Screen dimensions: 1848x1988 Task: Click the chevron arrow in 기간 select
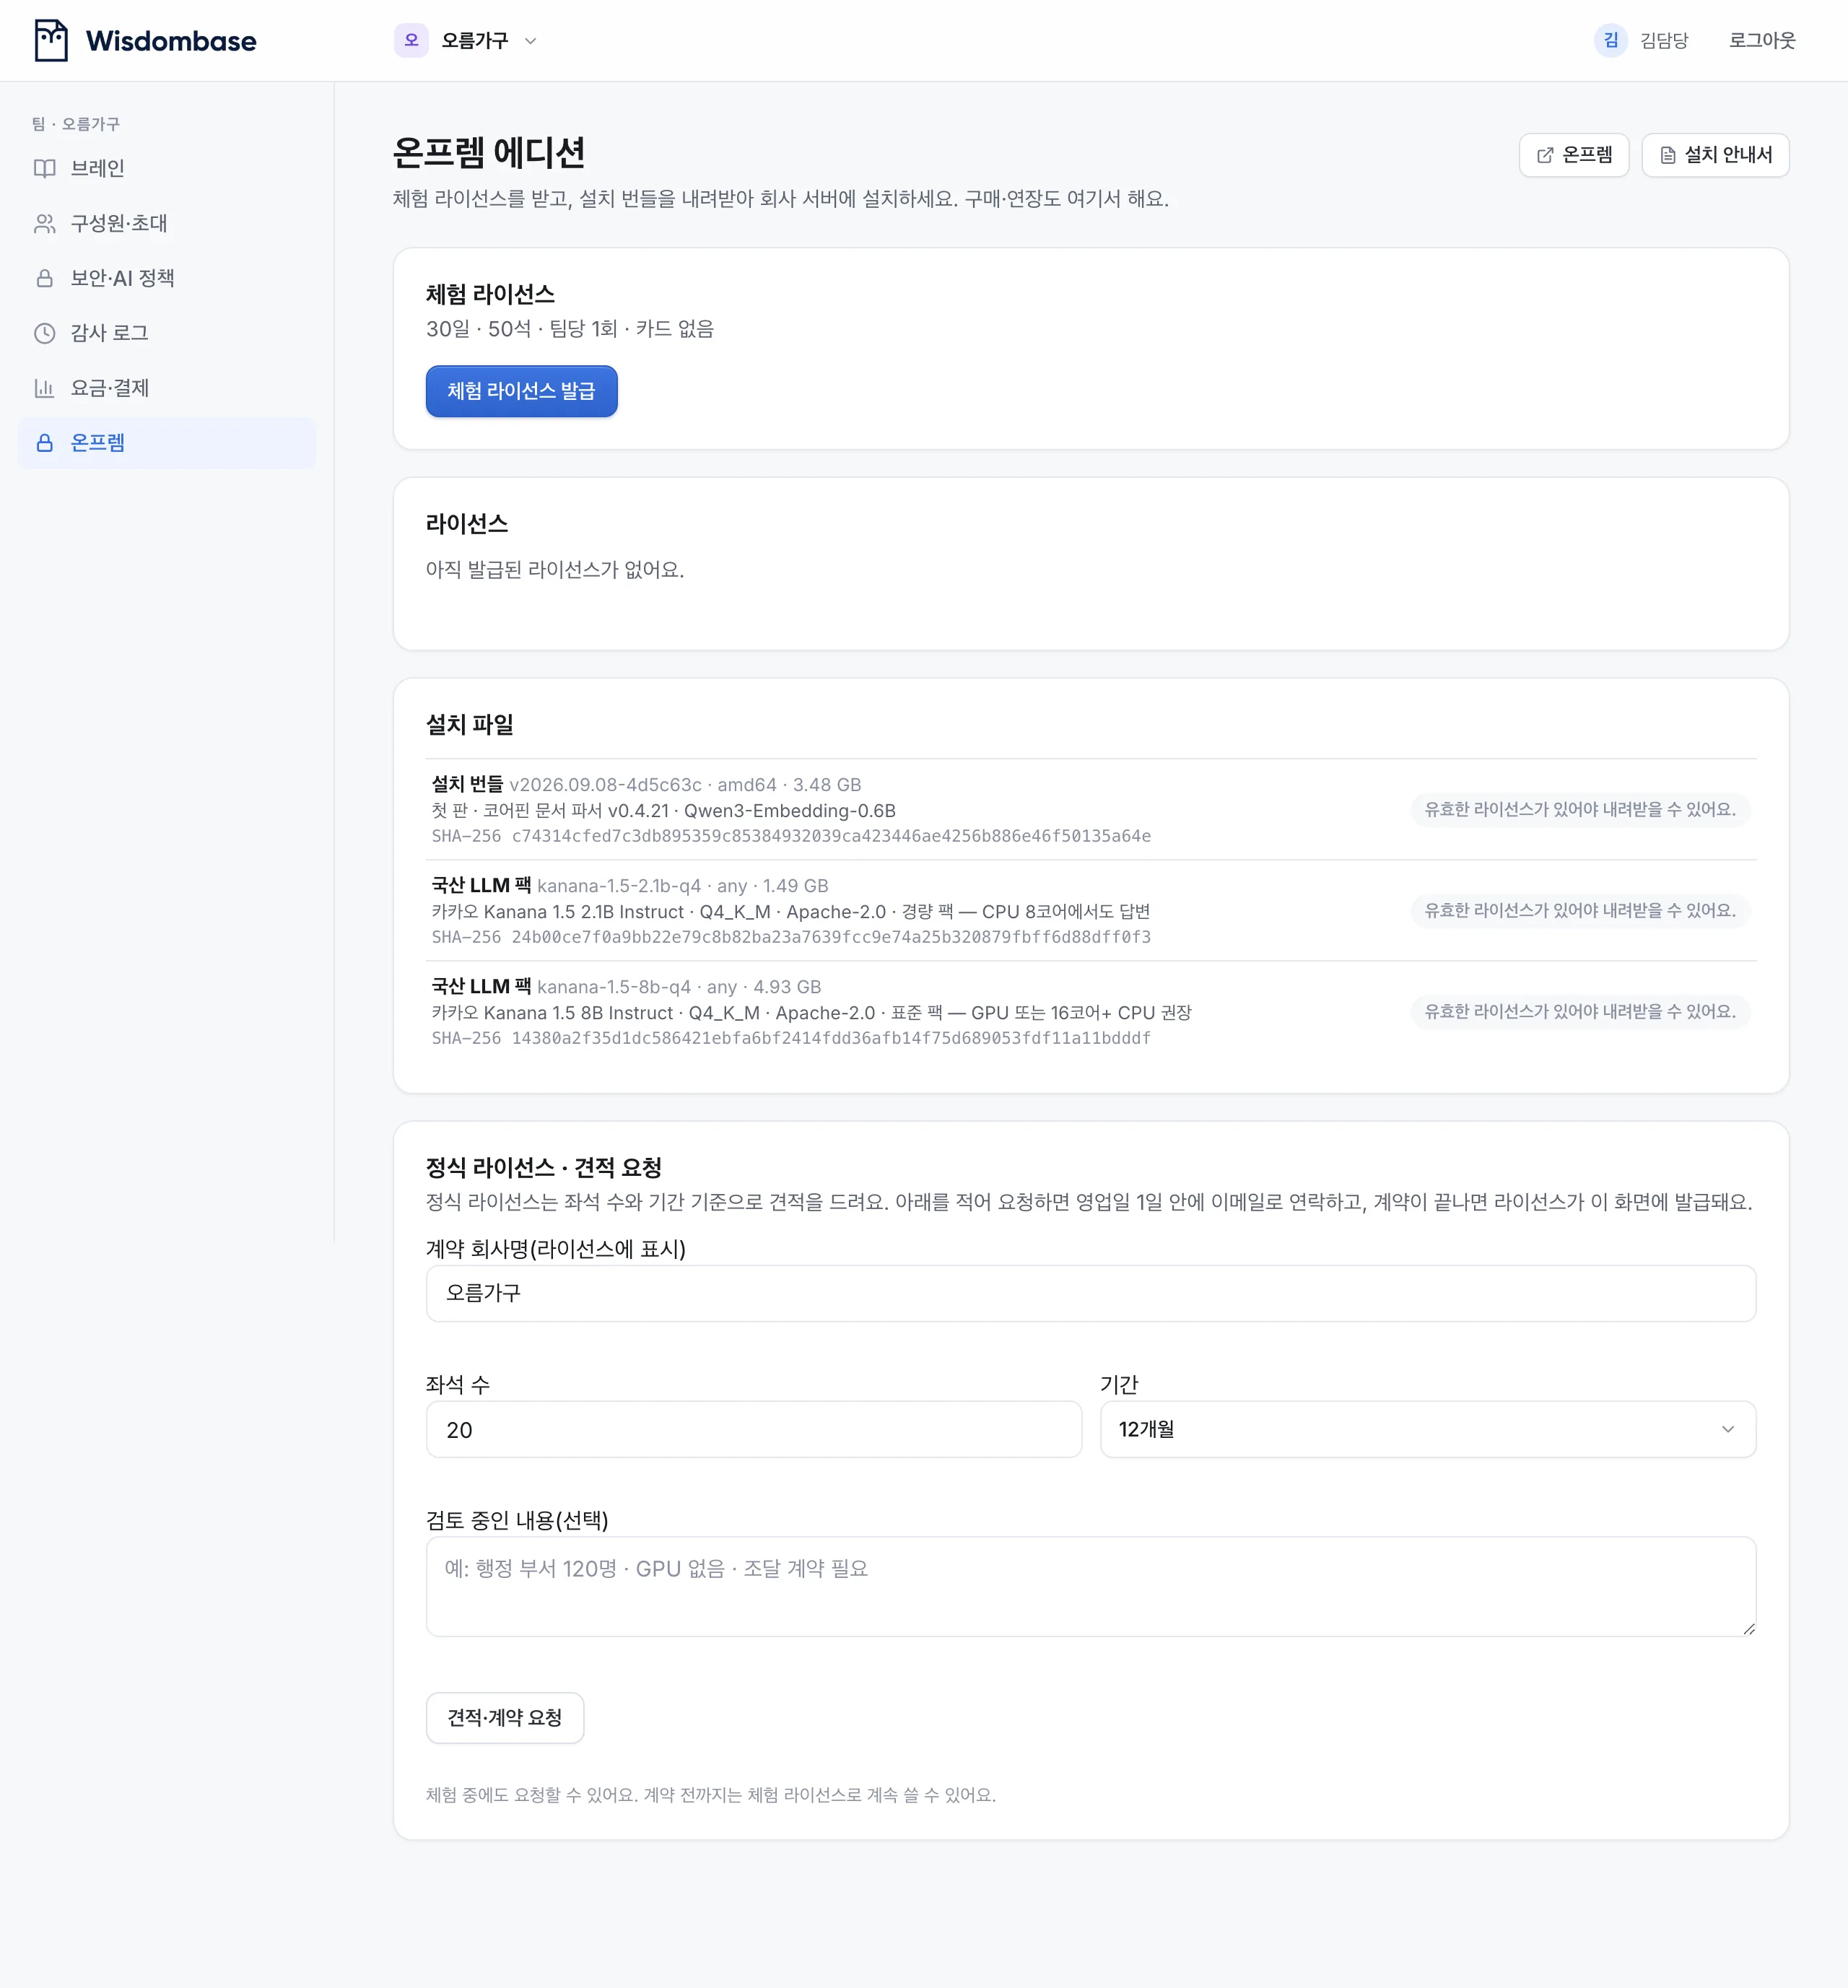coord(1727,1430)
